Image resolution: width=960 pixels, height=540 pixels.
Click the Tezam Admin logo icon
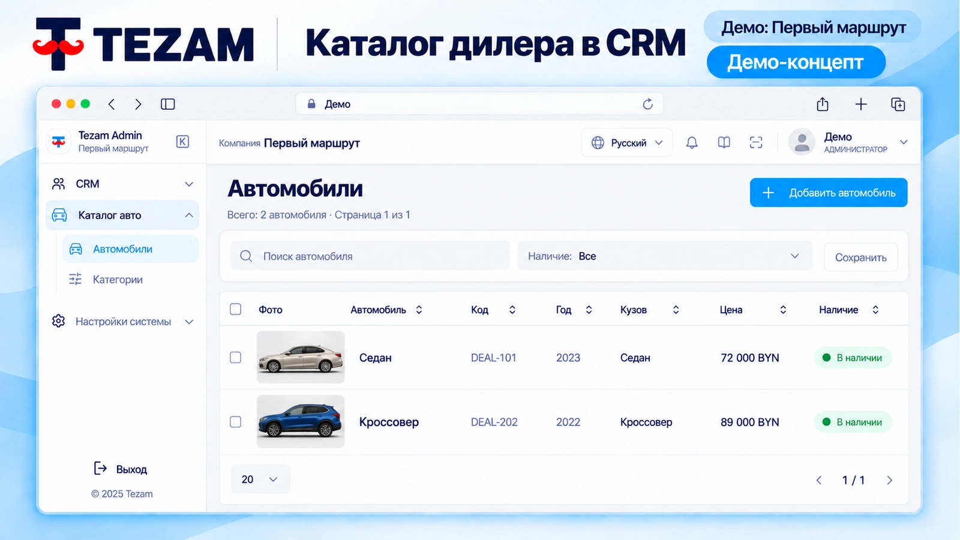pyautogui.click(x=59, y=142)
